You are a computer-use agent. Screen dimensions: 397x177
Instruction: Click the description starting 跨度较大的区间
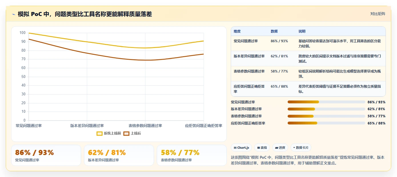click(340, 59)
